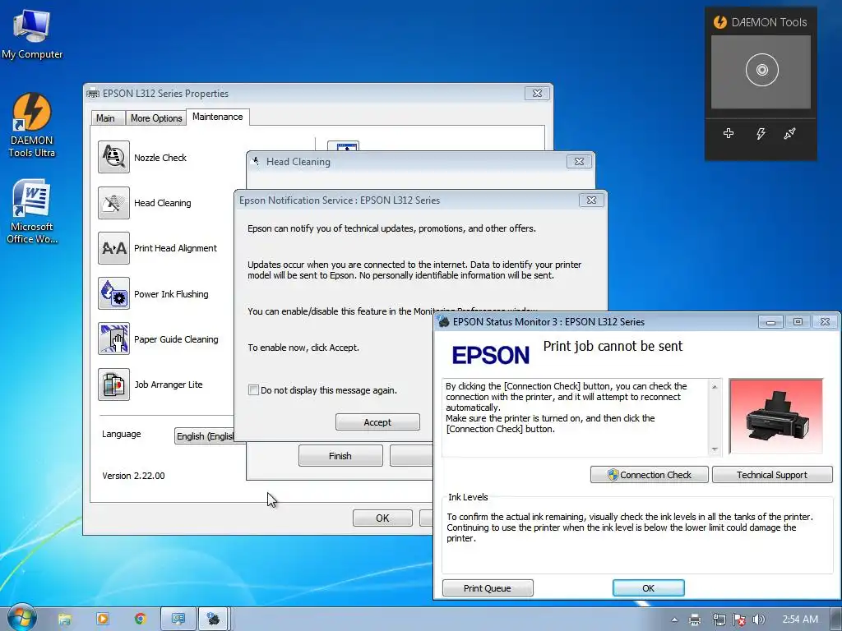This screenshot has width=842, height=631.
Task: Open Technical Support in Status Monitor
Action: point(772,475)
